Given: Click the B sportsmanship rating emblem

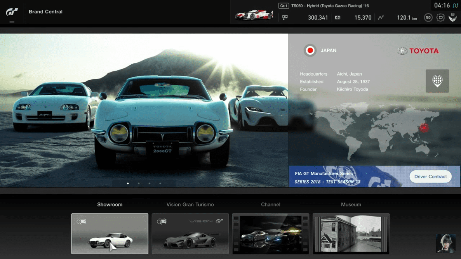Looking at the screenshot, I should tap(453, 17).
